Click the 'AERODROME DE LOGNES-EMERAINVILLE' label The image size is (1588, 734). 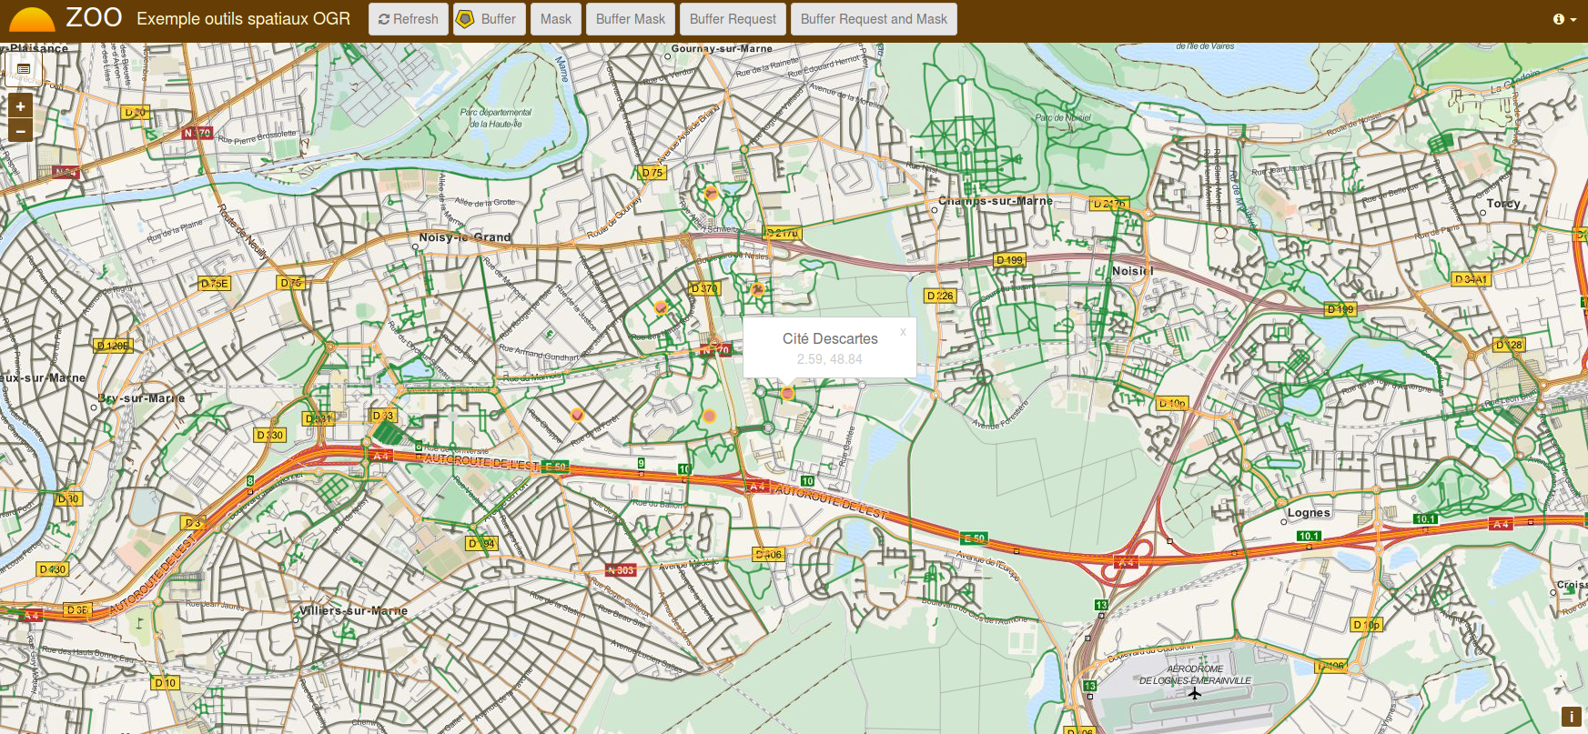[1195, 675]
